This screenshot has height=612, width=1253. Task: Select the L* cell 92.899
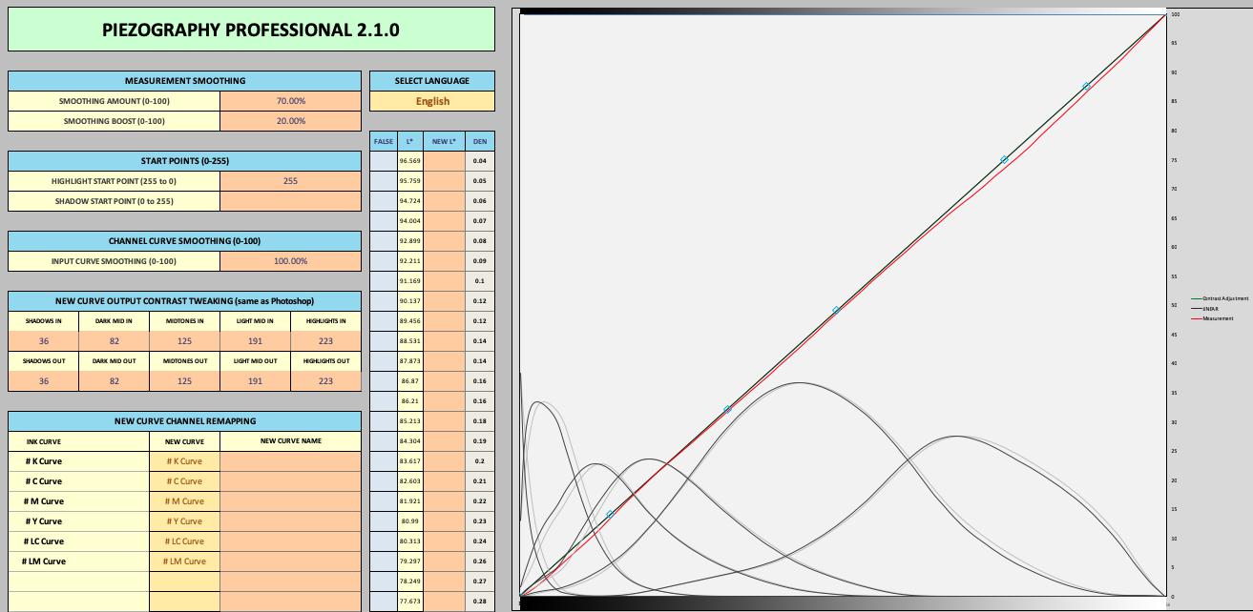pyautogui.click(x=410, y=241)
